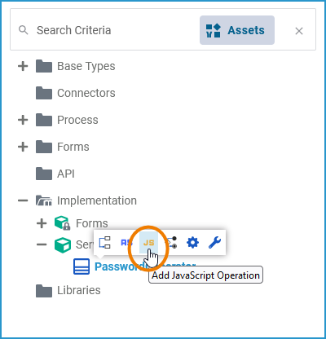326x339 pixels.
Task: Expand the top-level Forms folder
Action: [23, 147]
